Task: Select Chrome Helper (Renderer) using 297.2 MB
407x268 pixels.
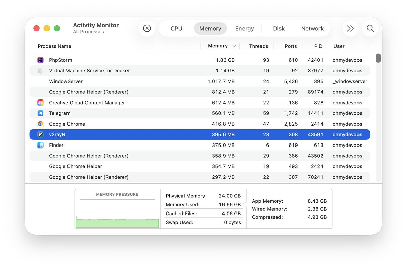Action: (199, 177)
